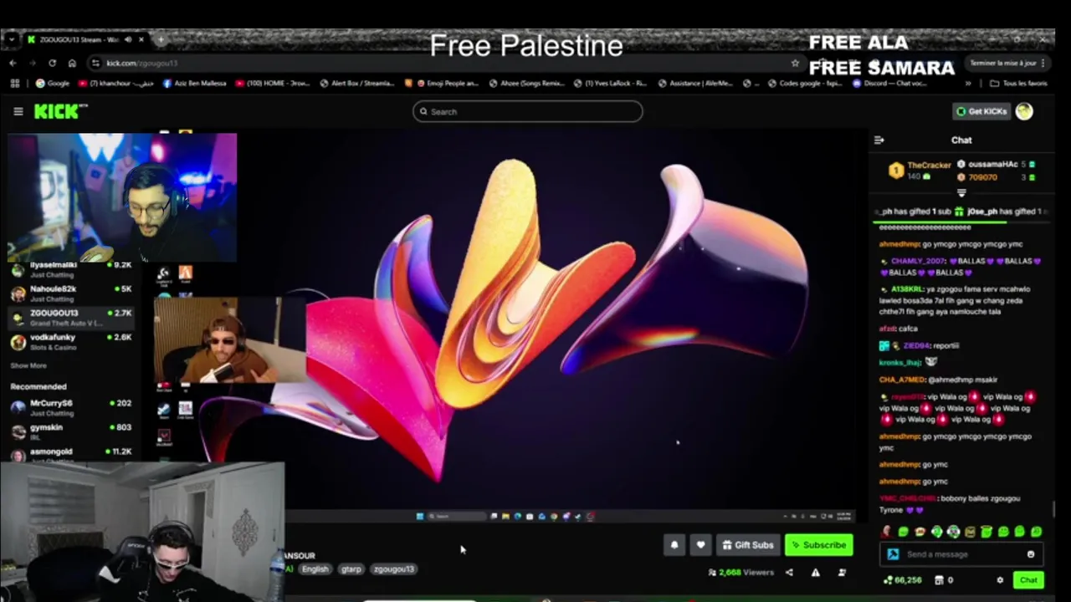Follow the channel with the heart button

(x=700, y=545)
